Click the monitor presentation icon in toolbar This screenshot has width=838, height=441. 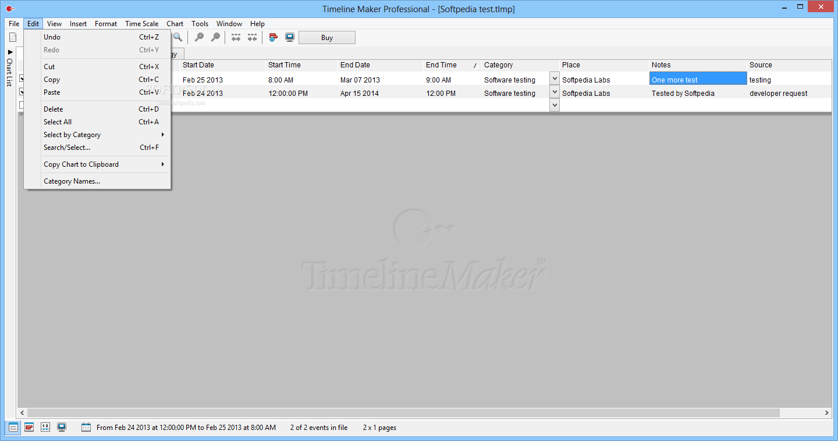[289, 37]
